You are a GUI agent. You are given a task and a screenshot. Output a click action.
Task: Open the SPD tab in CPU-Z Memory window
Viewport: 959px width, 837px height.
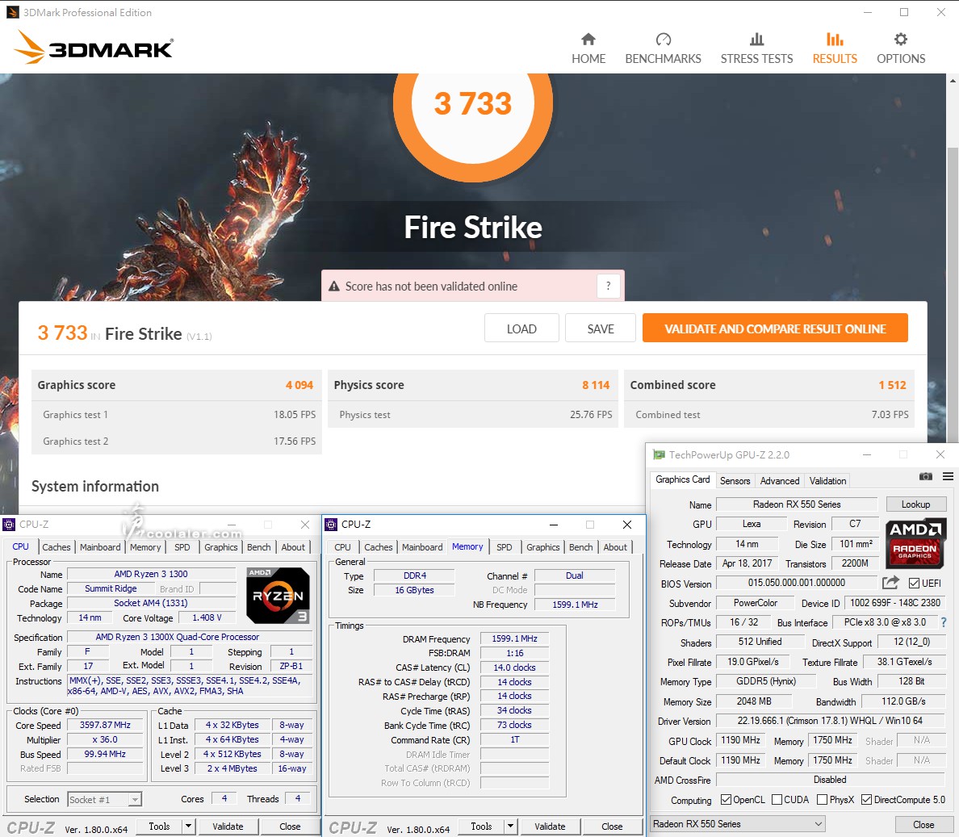coord(504,547)
